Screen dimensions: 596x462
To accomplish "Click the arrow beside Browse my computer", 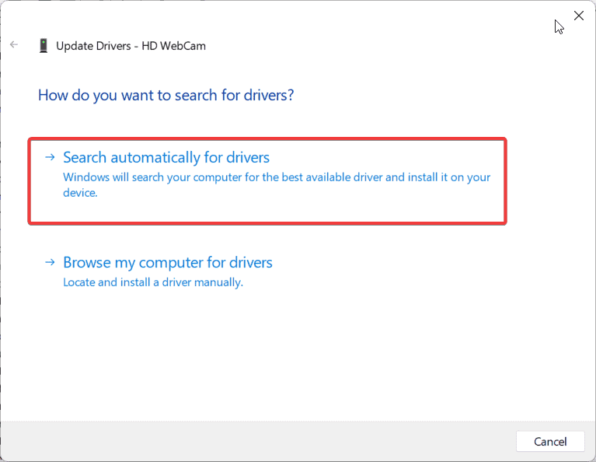I will point(50,262).
